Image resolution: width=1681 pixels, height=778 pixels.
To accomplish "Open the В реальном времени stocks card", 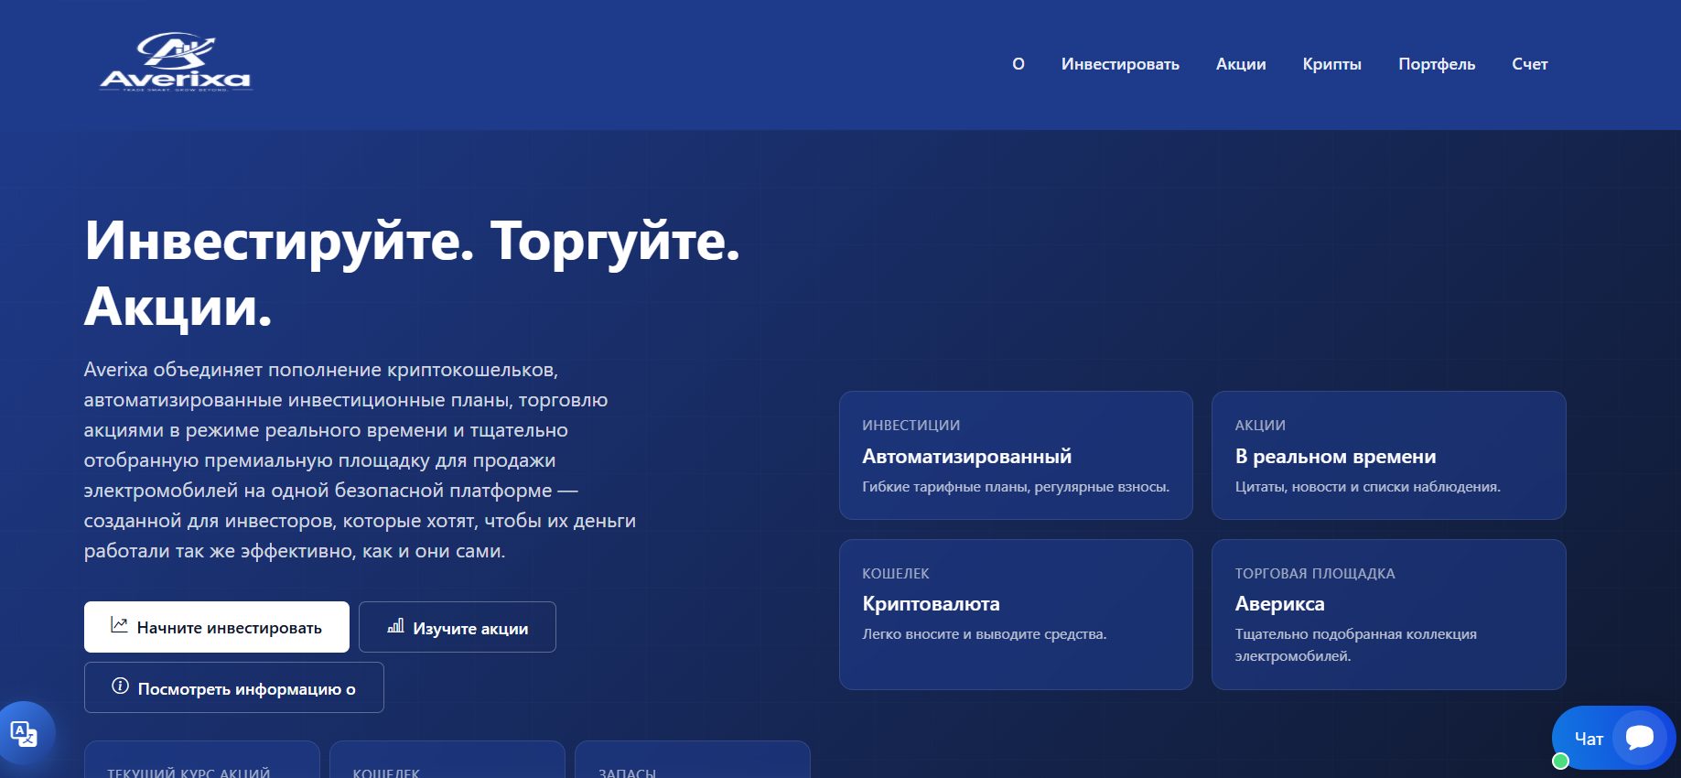I will pos(1388,456).
